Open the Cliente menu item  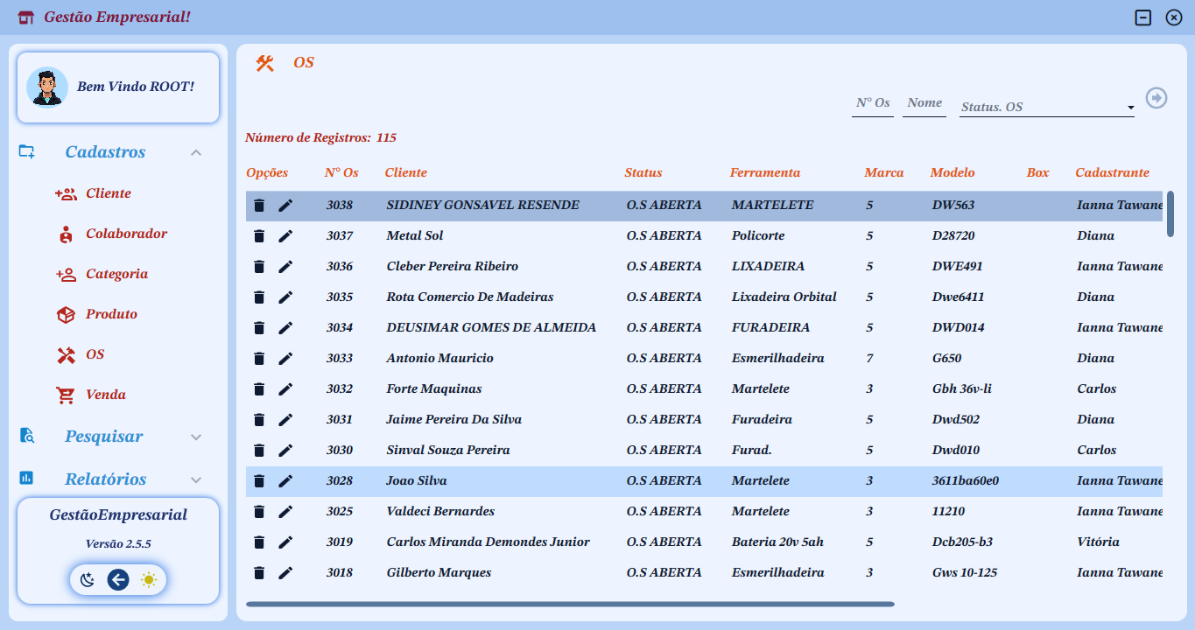click(108, 193)
